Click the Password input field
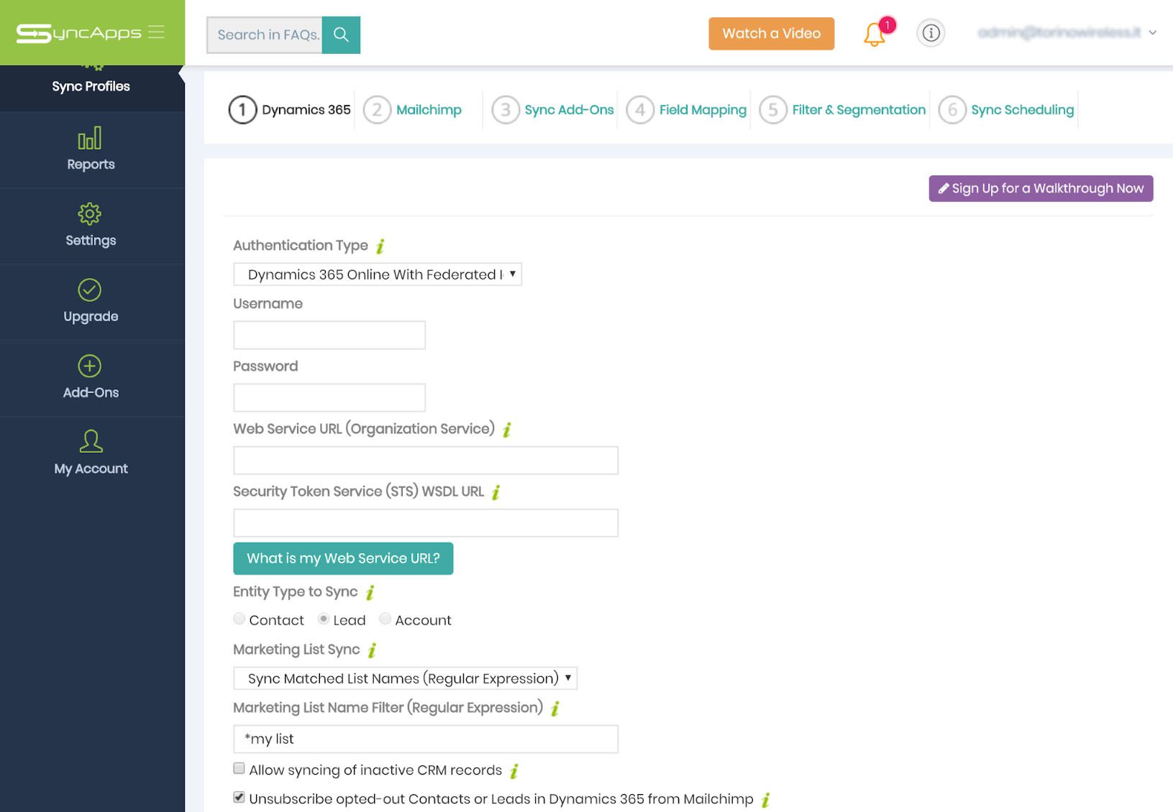The image size is (1173, 812). 329,397
